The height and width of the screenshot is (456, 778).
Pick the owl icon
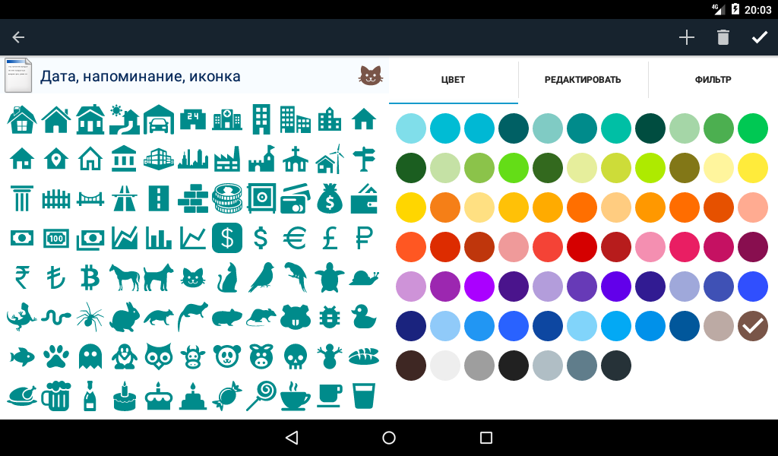click(158, 356)
